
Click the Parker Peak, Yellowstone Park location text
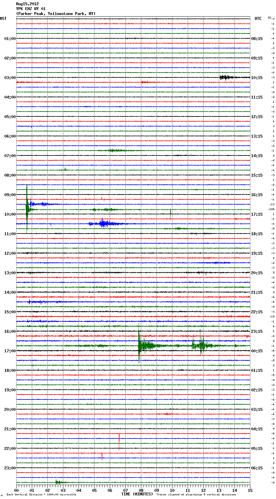[56, 14]
